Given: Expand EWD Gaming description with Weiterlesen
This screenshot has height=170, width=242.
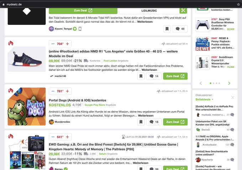Looking at the screenshot, I should point(141,163).
